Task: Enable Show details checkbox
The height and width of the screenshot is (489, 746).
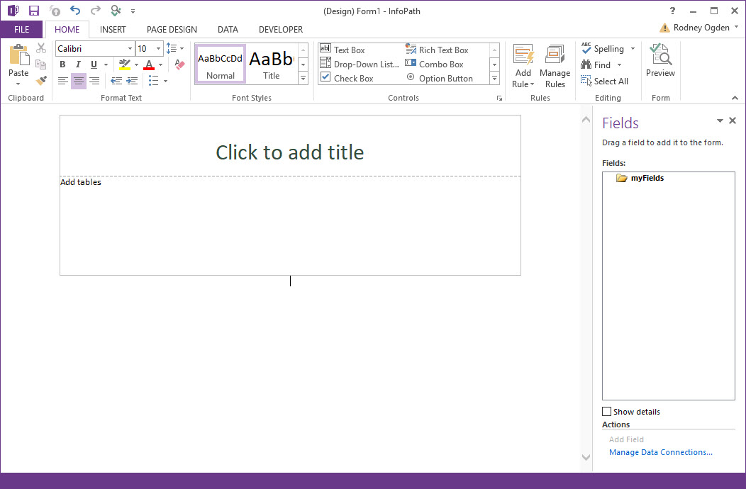Action: point(606,412)
